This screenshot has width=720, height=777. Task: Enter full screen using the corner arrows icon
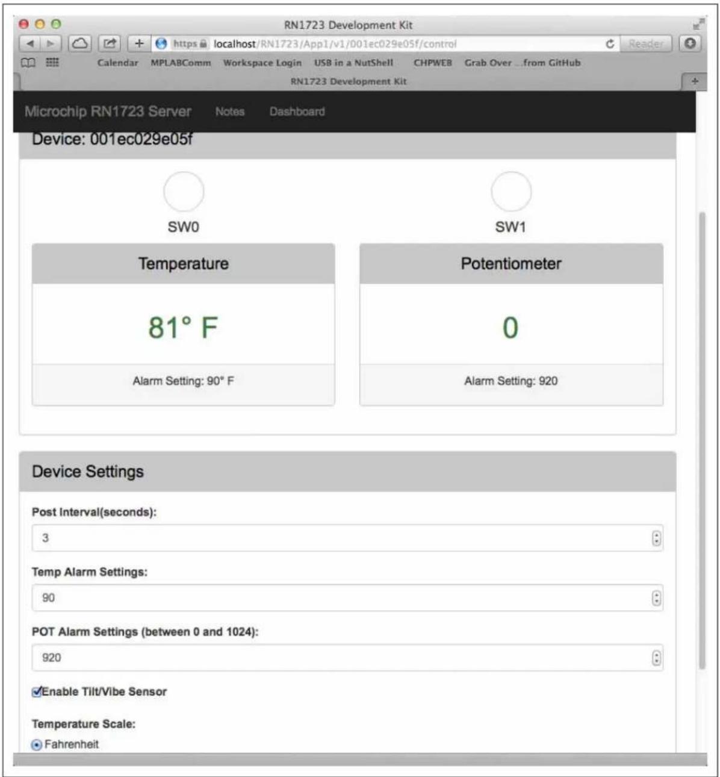click(698, 25)
